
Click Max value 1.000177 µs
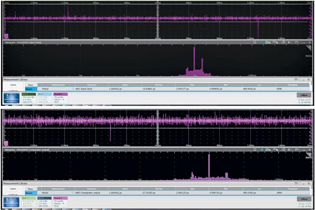click(183, 89)
